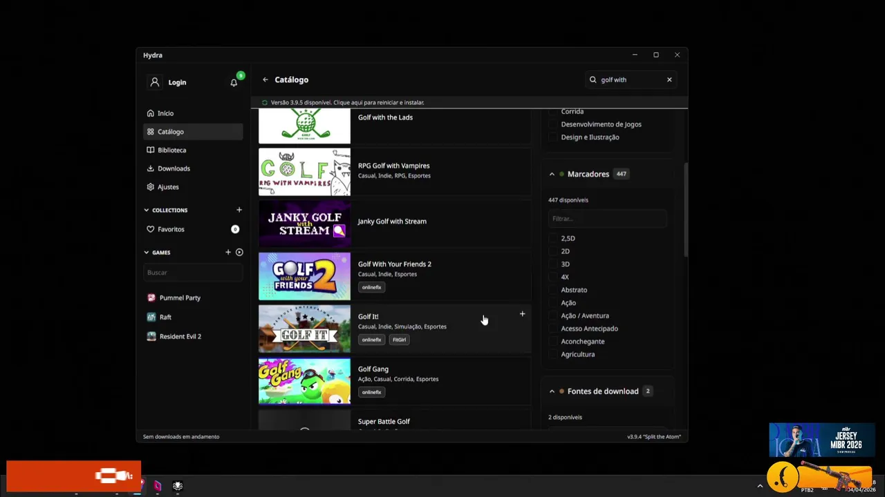Select Catálogo in the sidebar

click(x=193, y=131)
